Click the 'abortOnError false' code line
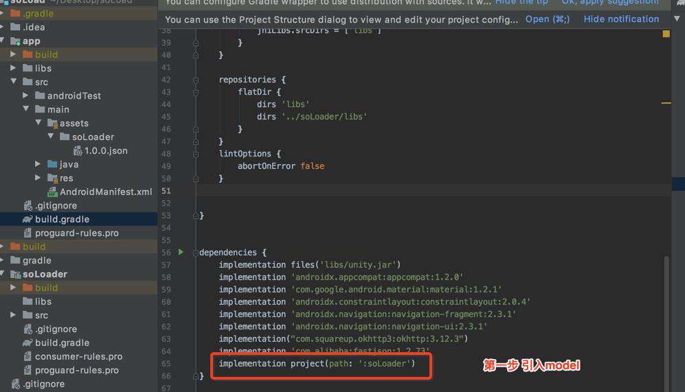The height and width of the screenshot is (392, 685). click(281, 166)
